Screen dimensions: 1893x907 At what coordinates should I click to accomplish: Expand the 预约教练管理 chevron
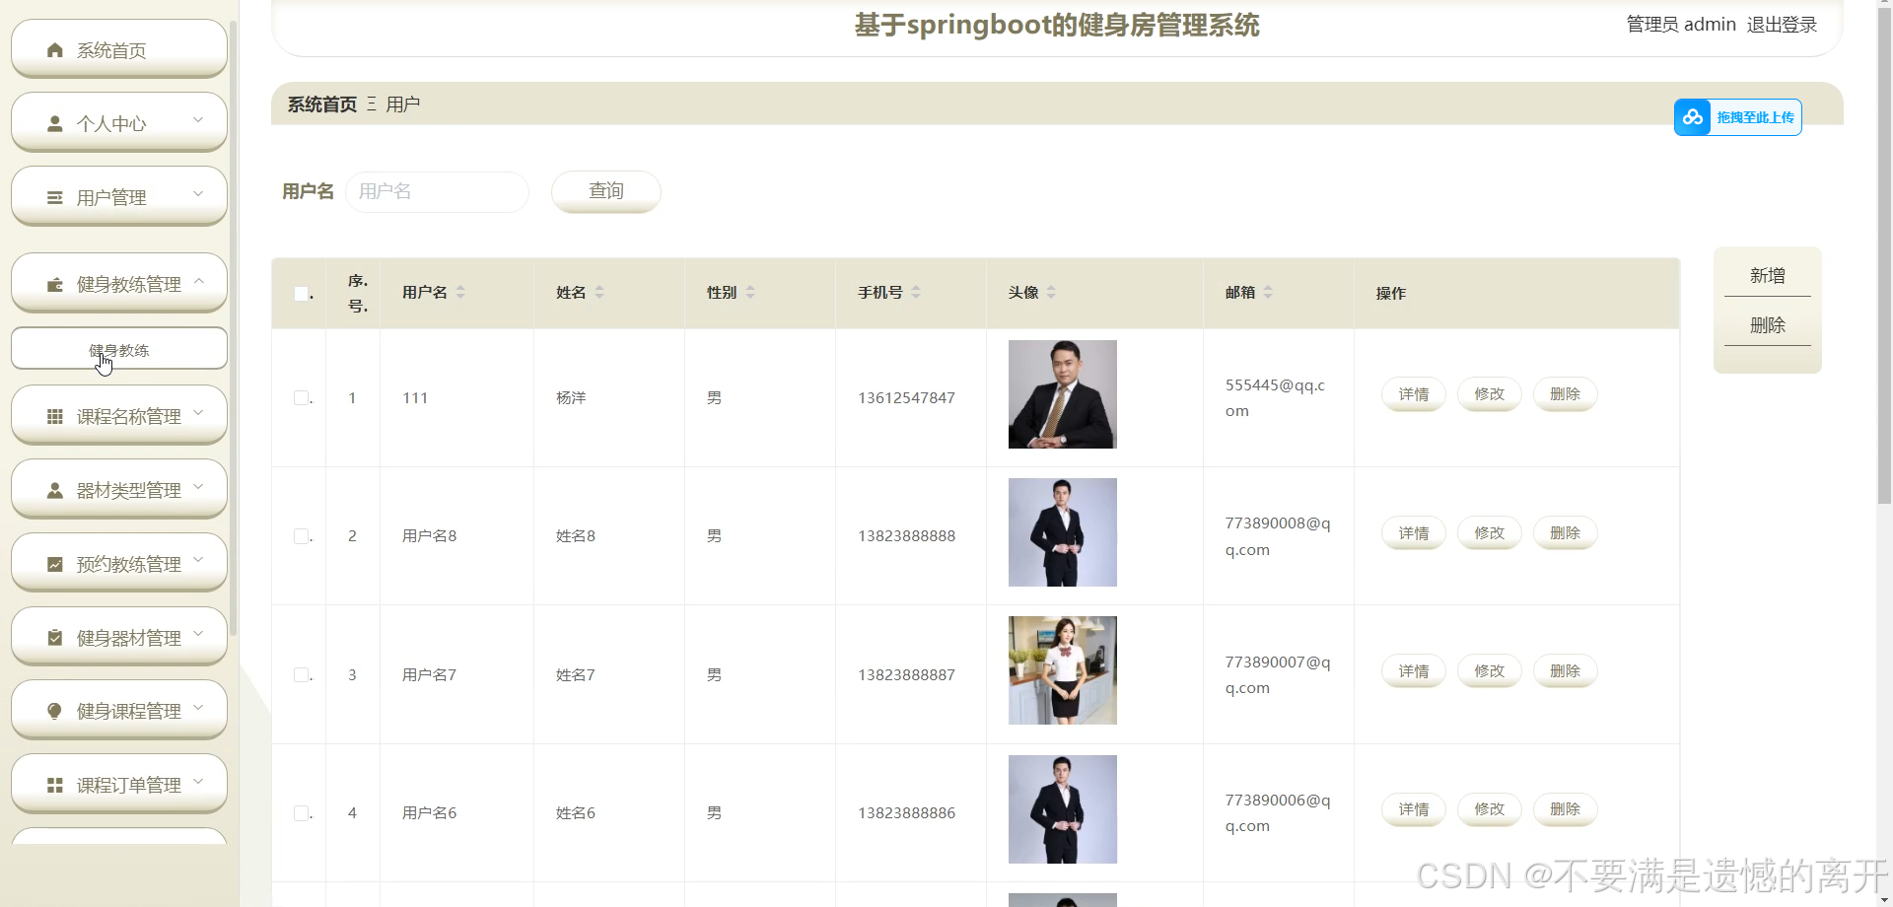pyautogui.click(x=198, y=561)
